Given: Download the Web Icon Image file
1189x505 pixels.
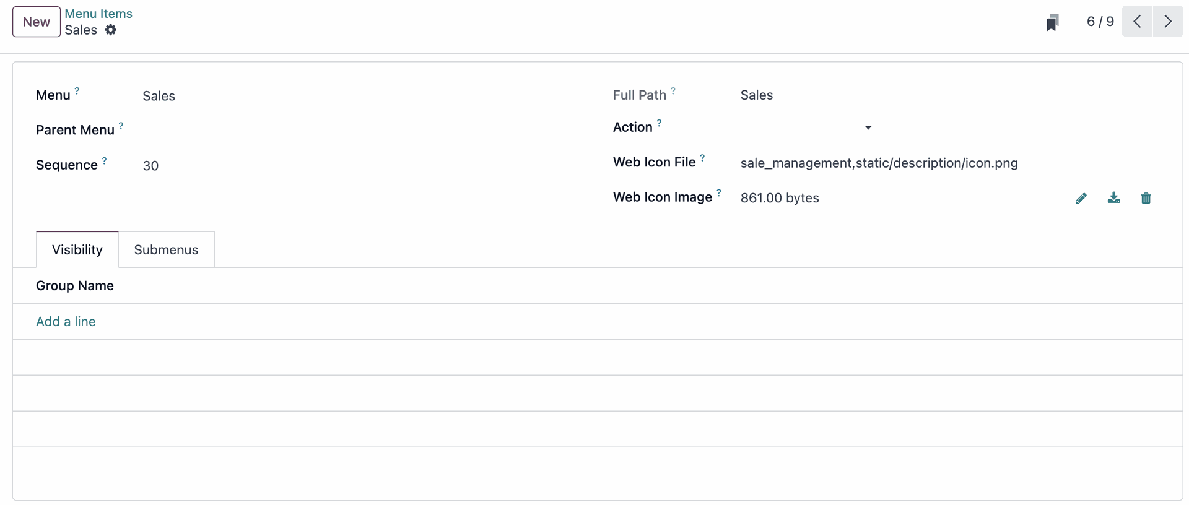Looking at the screenshot, I should pyautogui.click(x=1113, y=198).
